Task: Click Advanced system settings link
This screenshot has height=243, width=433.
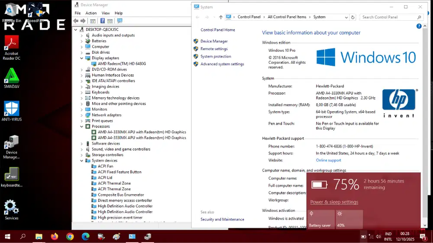Action: 222,64
